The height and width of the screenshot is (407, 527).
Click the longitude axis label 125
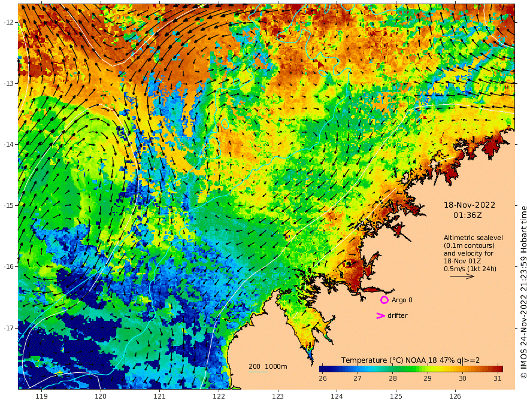pos(396,396)
